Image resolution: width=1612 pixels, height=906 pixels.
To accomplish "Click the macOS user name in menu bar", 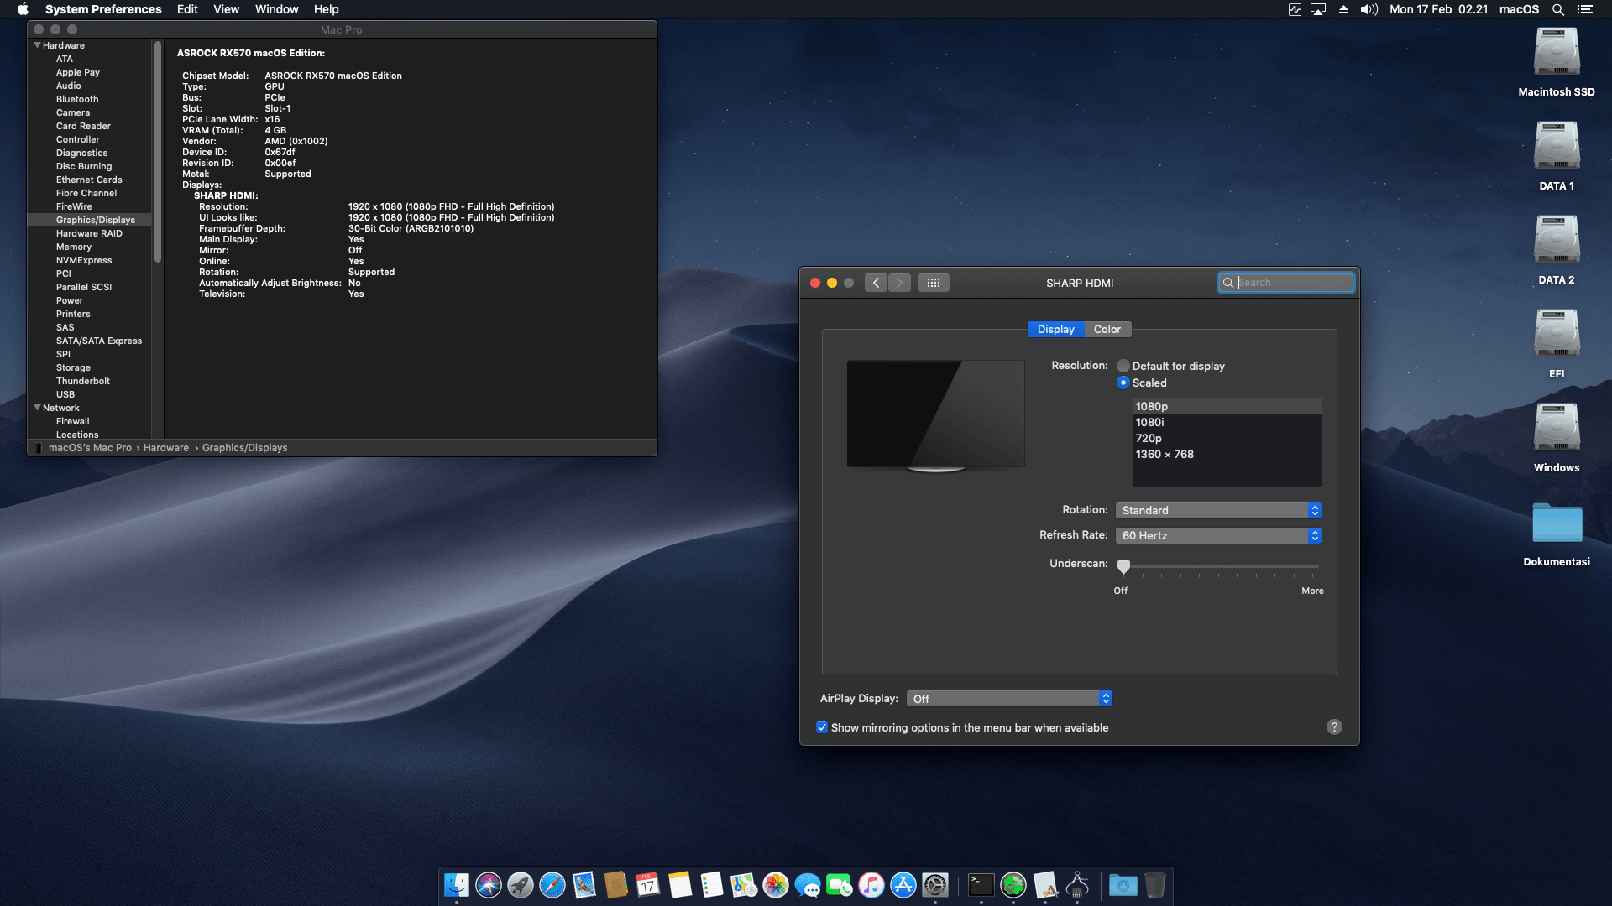I will [1519, 9].
